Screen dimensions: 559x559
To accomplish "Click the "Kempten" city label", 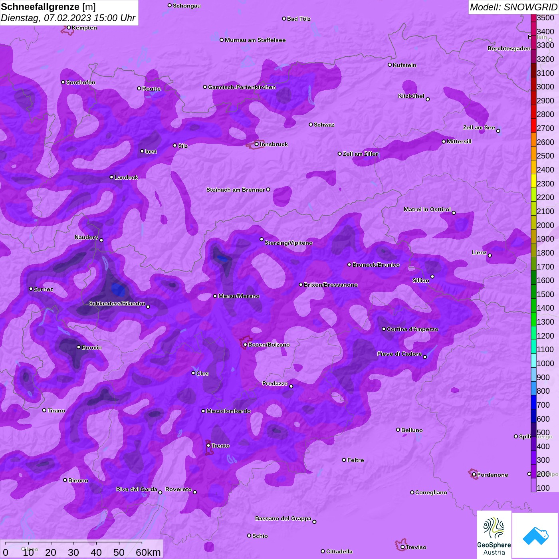I will pos(84,28).
